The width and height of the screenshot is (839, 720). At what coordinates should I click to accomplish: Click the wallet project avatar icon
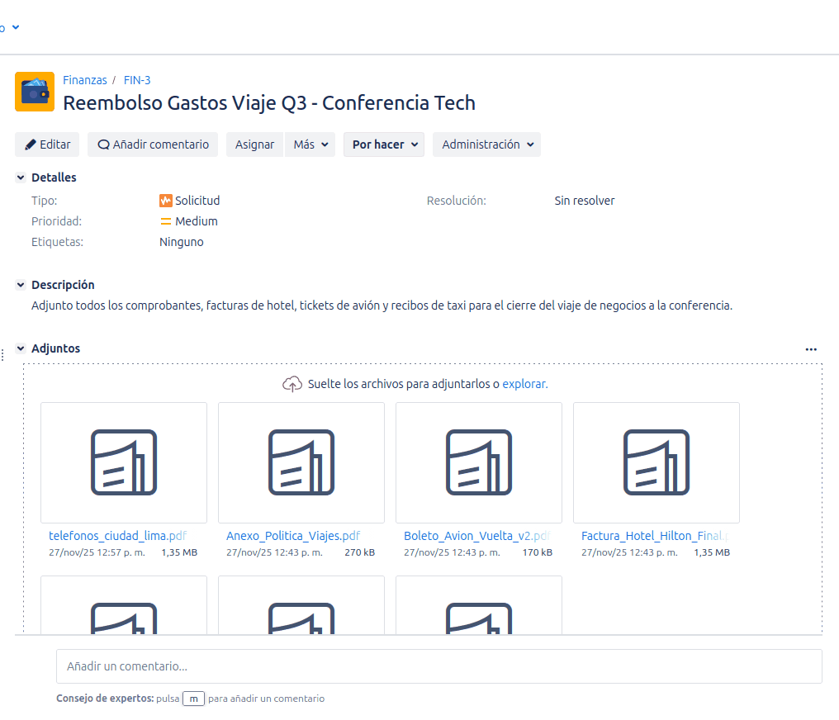pos(34,91)
